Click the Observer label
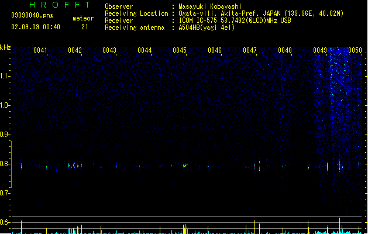Image resolution: width=368 pixels, height=234 pixels. (x=119, y=6)
